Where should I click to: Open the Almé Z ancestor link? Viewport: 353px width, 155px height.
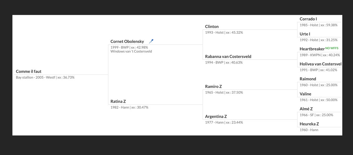click(x=306, y=109)
